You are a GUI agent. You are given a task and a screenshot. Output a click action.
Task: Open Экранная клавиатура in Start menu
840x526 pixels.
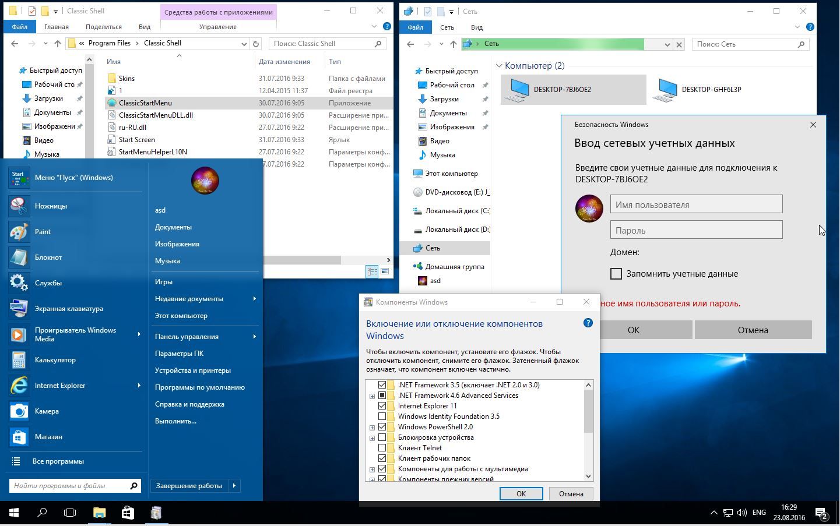75,308
